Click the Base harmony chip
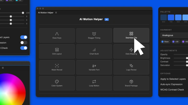This screenshot has height=105, width=188. (x=165, y=41)
